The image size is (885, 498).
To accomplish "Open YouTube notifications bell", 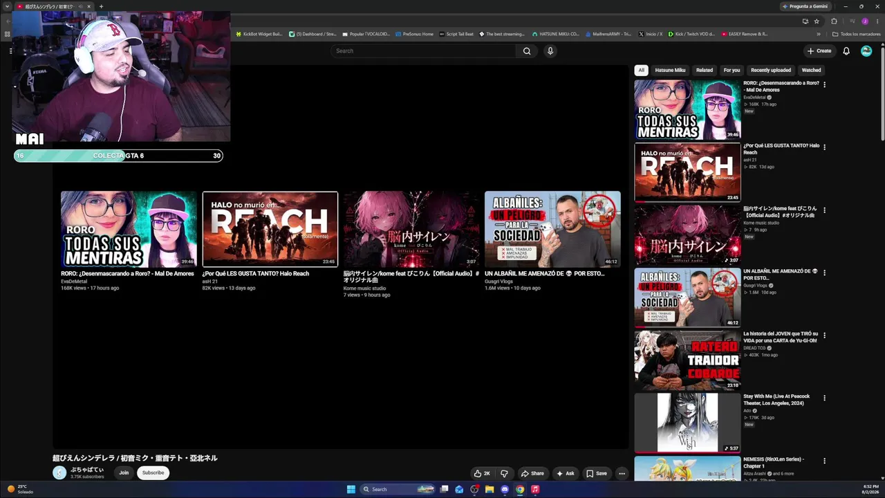I will point(846,51).
